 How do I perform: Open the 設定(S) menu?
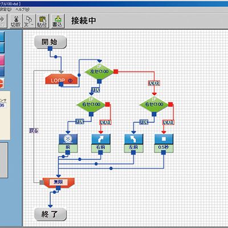pos(5,9)
